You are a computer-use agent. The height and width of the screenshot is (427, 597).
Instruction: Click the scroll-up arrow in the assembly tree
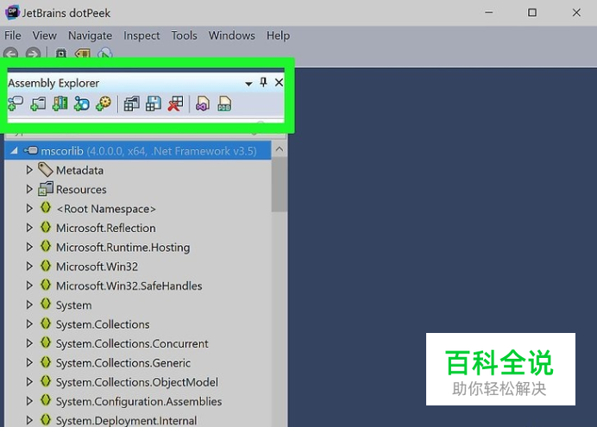tap(280, 149)
